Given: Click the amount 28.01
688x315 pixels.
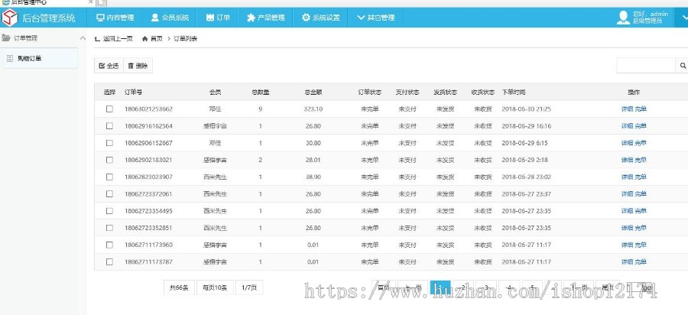Looking at the screenshot, I should click(313, 160).
